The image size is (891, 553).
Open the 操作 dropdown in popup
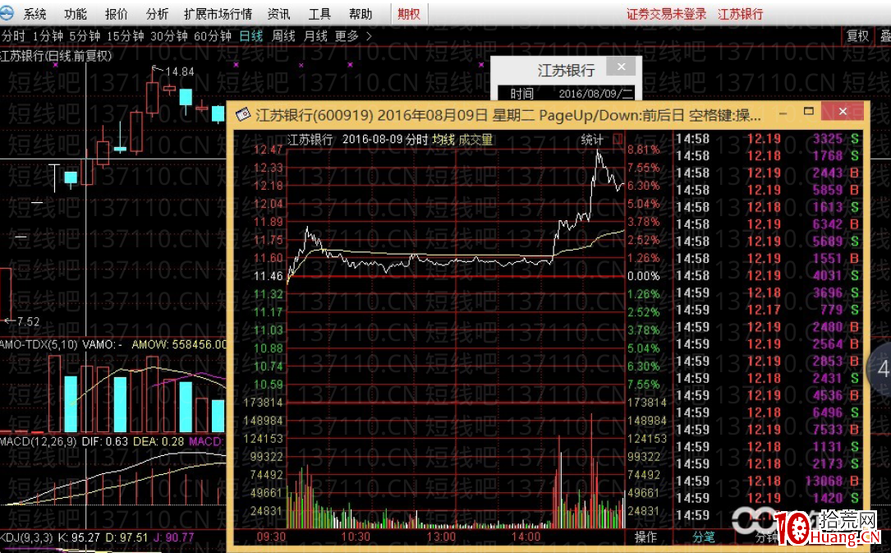tap(646, 537)
